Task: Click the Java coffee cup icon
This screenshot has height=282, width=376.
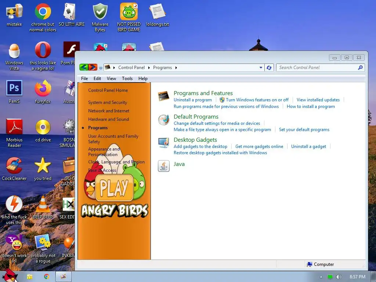Action: pos(164,166)
